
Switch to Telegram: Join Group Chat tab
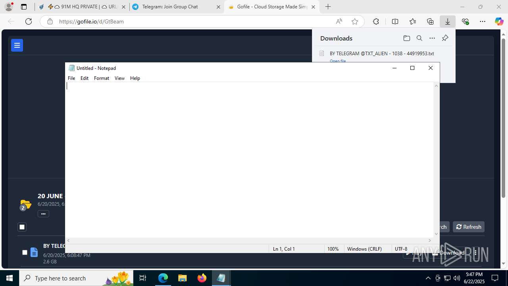click(x=177, y=7)
